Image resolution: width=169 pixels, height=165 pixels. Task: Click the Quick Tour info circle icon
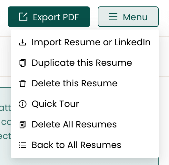(23, 104)
